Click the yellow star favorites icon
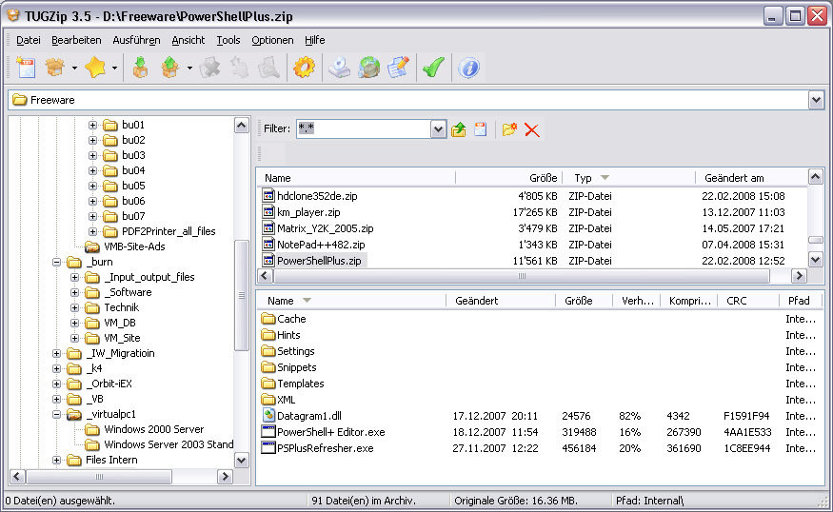Image resolution: width=833 pixels, height=512 pixels. 95,68
